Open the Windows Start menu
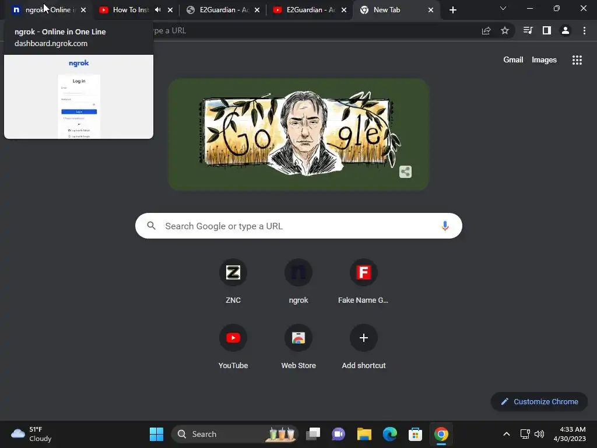This screenshot has width=597, height=448. click(156, 434)
